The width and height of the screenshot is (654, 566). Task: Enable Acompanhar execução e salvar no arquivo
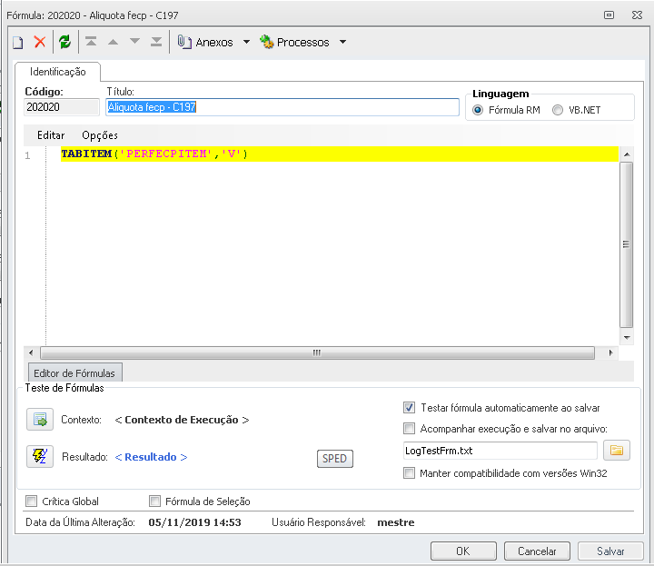[409, 428]
